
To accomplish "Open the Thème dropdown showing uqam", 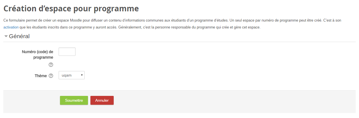I will tap(72, 75).
